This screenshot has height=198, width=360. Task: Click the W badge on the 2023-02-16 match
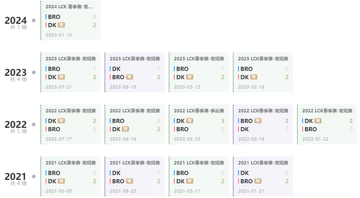pyautogui.click(x=254, y=77)
